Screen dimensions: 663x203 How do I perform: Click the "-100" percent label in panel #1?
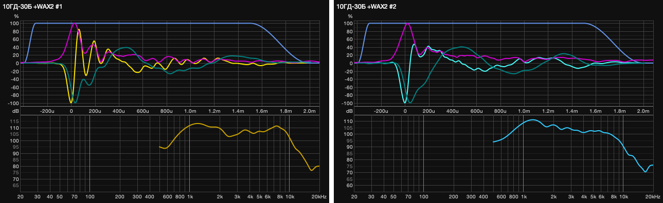click(x=13, y=103)
